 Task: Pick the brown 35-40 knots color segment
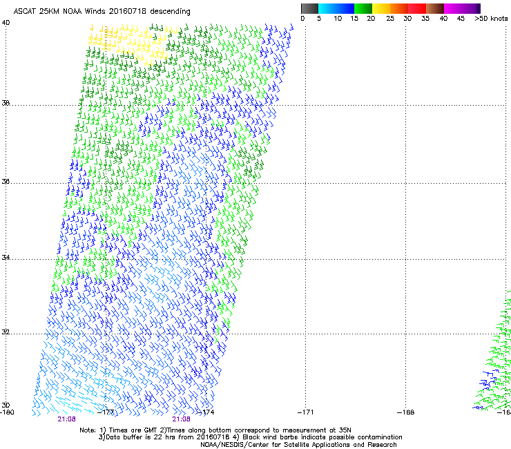[x=435, y=8]
